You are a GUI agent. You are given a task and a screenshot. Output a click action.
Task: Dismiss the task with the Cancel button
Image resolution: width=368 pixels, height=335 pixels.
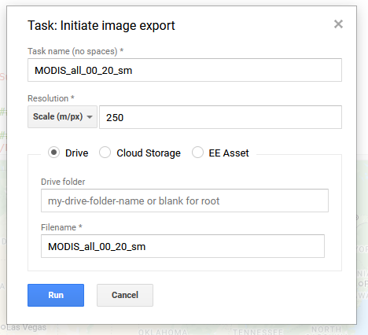click(x=125, y=295)
